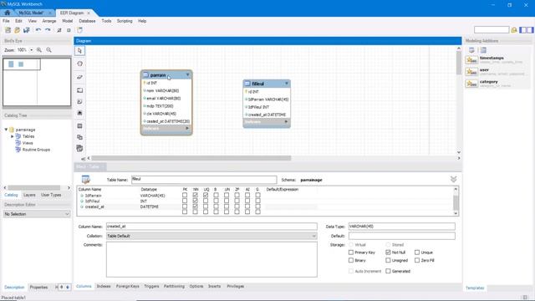Expand Indexes section of filleul table

tap(286, 121)
